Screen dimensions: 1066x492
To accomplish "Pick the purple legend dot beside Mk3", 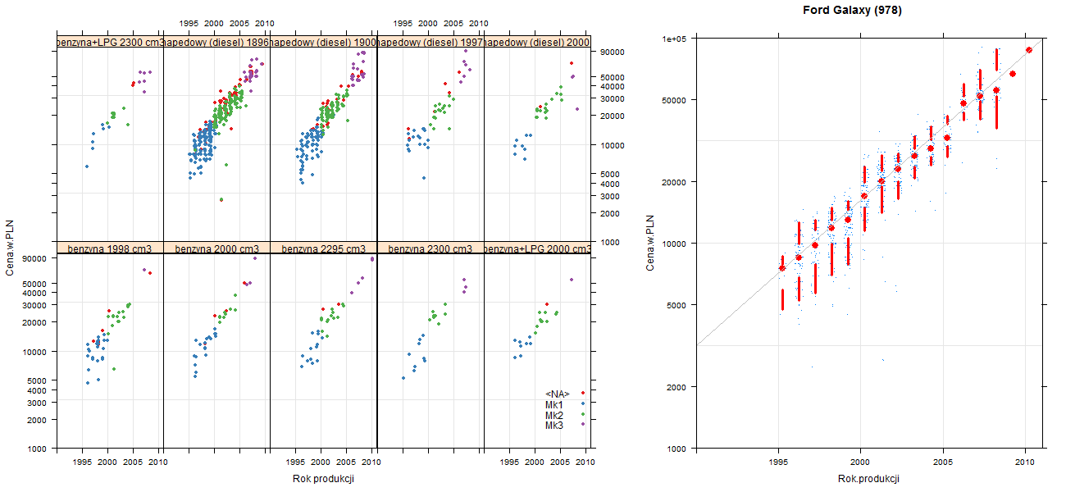I will tap(581, 425).
